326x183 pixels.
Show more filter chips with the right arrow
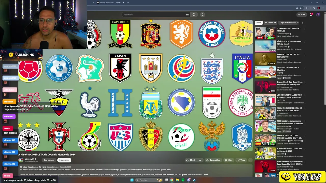click(303, 23)
